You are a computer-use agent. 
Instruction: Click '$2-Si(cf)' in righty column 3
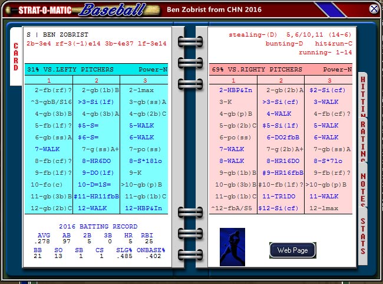[x=328, y=90]
